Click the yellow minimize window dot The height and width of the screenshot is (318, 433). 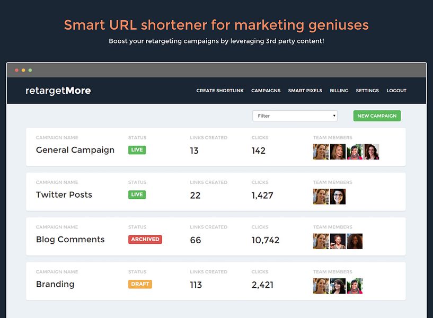click(x=23, y=70)
